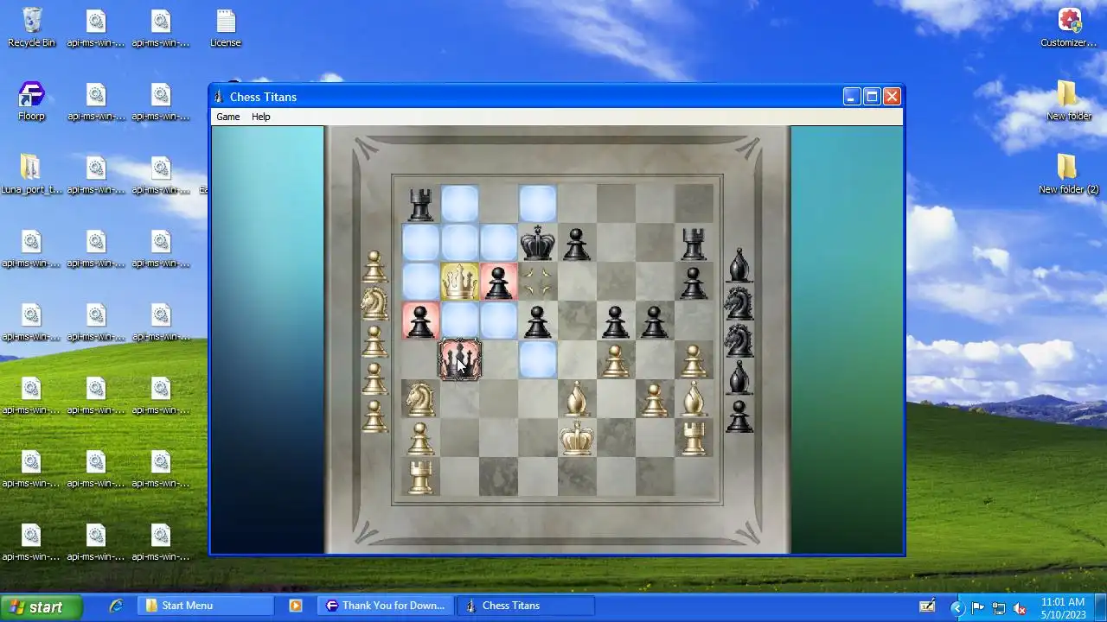The height and width of the screenshot is (622, 1107).
Task: Click the black rook on the right edge file
Action: (693, 244)
